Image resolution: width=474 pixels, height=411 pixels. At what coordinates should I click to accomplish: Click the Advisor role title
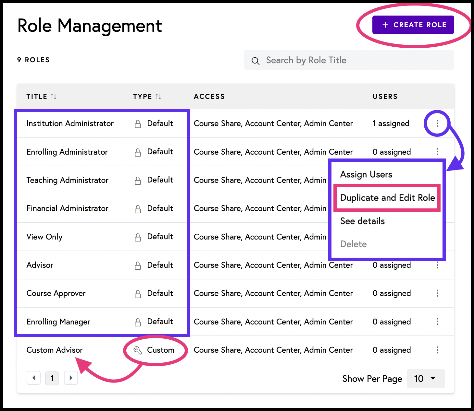(x=40, y=265)
